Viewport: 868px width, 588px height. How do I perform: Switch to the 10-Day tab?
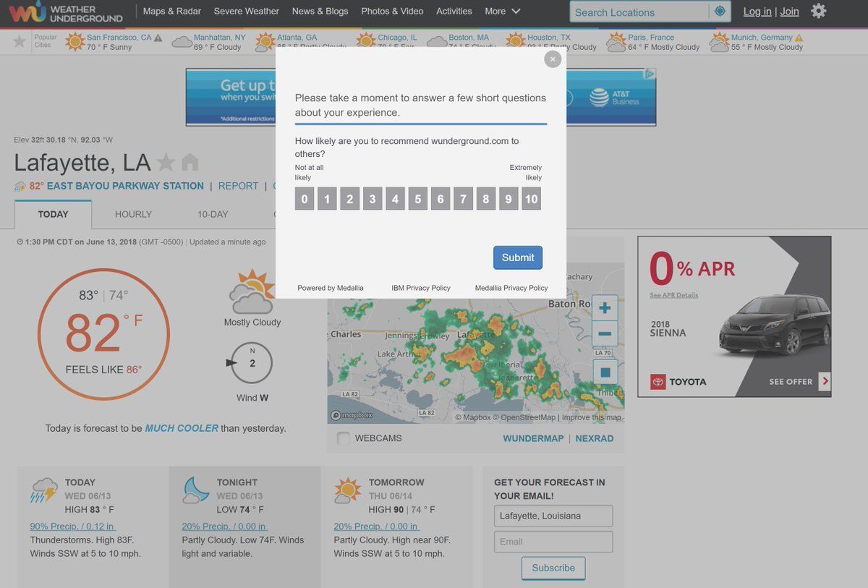[213, 214]
